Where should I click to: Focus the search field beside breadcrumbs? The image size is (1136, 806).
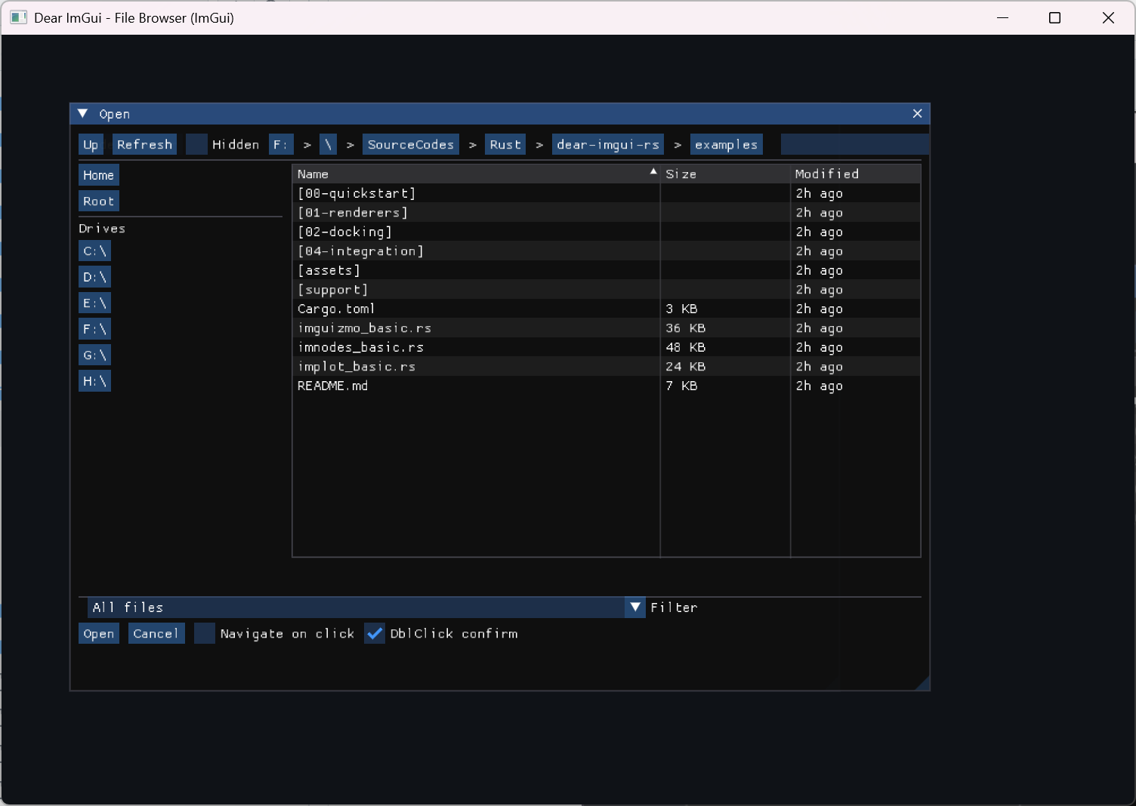click(854, 145)
